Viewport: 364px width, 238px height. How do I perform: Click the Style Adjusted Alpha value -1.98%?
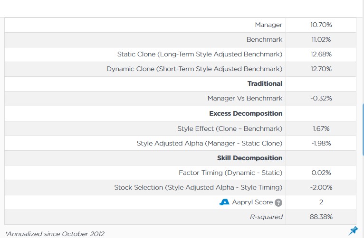click(321, 143)
